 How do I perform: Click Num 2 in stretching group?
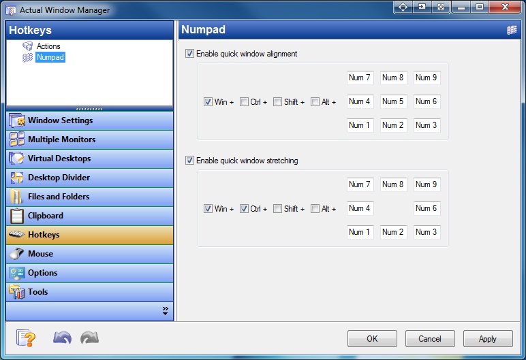393,232
